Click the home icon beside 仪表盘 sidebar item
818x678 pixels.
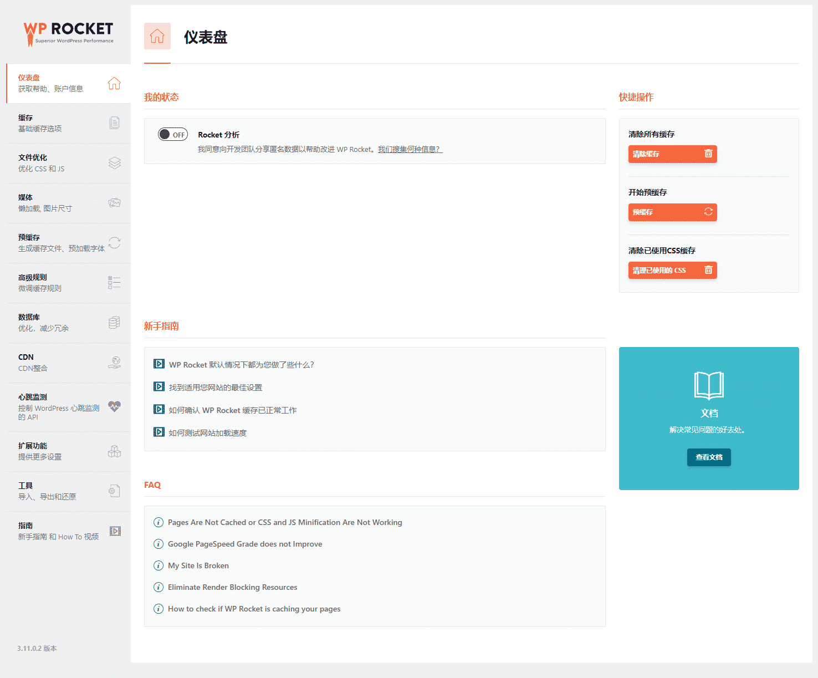click(114, 83)
